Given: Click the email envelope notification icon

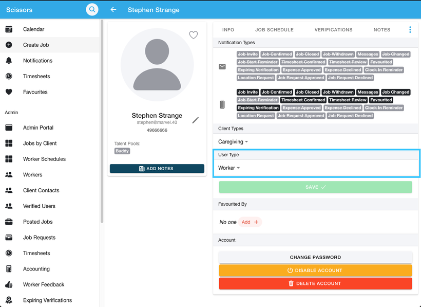Looking at the screenshot, I should coord(222,66).
